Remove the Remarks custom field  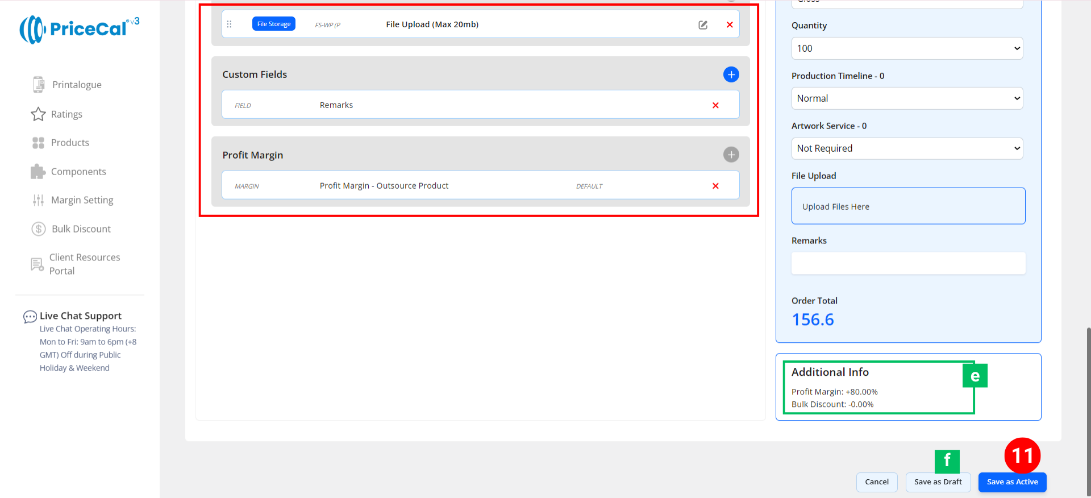(715, 105)
